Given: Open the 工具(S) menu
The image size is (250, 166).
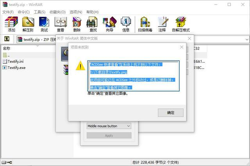Looking at the screenshot, I should click(39, 12).
